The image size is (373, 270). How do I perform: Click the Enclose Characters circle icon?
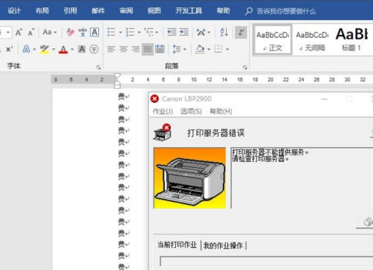(x=94, y=49)
